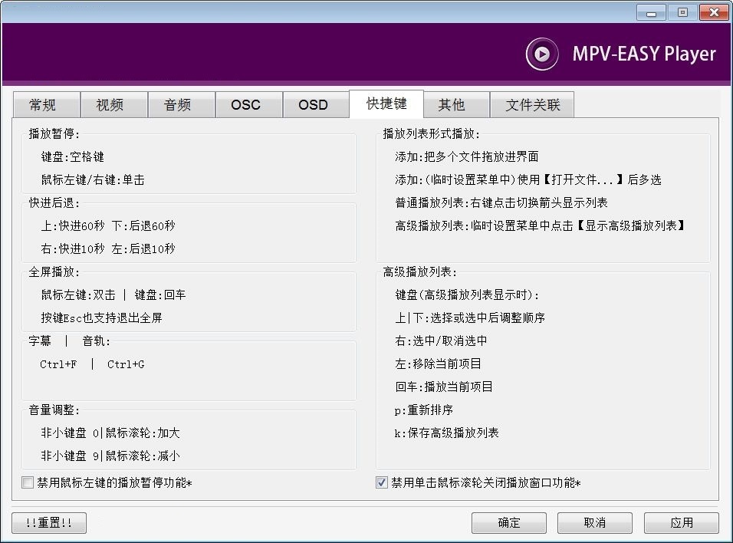Click the text 键盘:空格键

(73, 156)
